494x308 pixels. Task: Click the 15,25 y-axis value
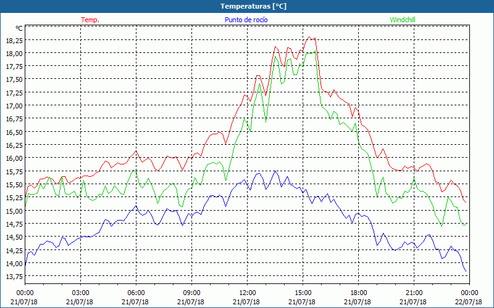[x=14, y=198]
